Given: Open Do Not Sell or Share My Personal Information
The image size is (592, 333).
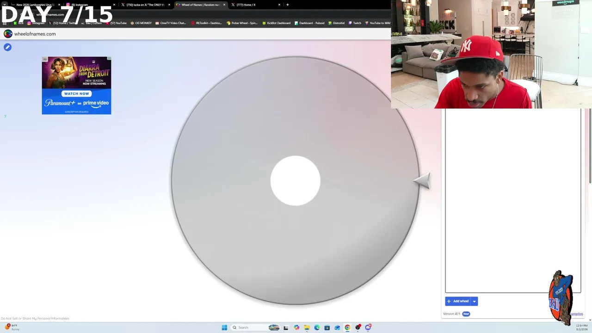Looking at the screenshot, I should [x=35, y=318].
